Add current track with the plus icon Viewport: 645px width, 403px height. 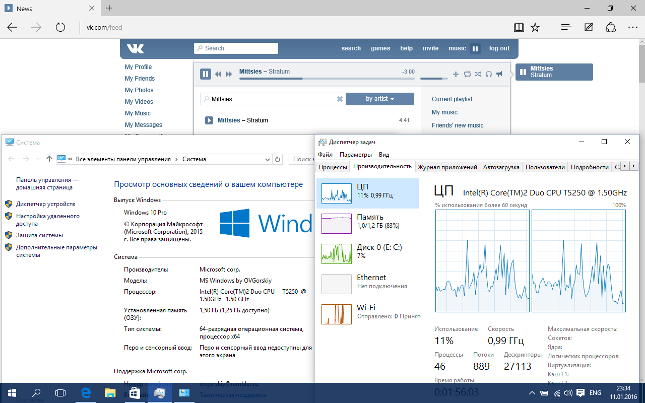point(456,74)
